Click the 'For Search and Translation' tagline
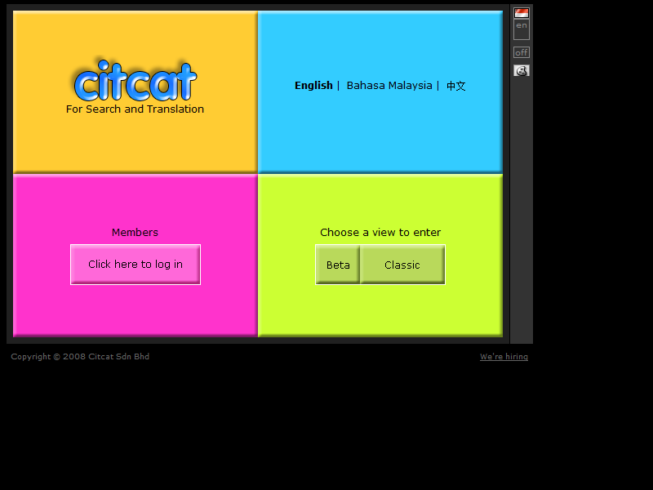 [x=135, y=109]
